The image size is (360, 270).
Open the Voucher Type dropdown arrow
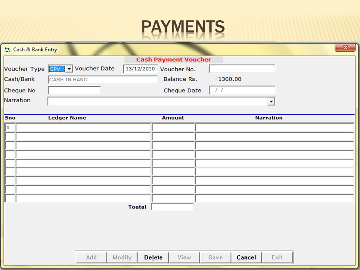[69, 69]
